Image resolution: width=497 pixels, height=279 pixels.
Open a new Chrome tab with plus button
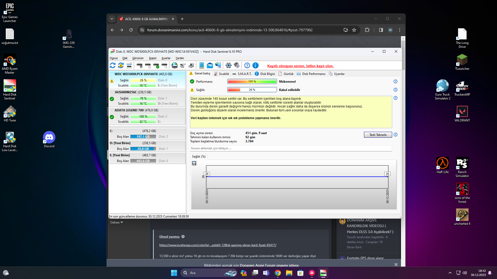pos(182,19)
